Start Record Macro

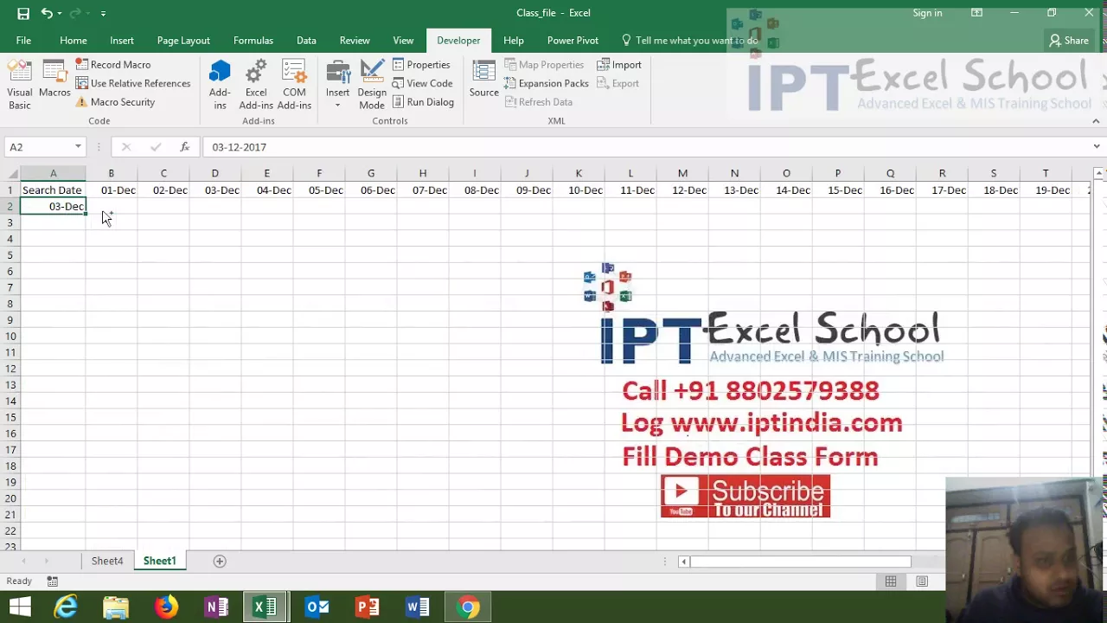(112, 65)
